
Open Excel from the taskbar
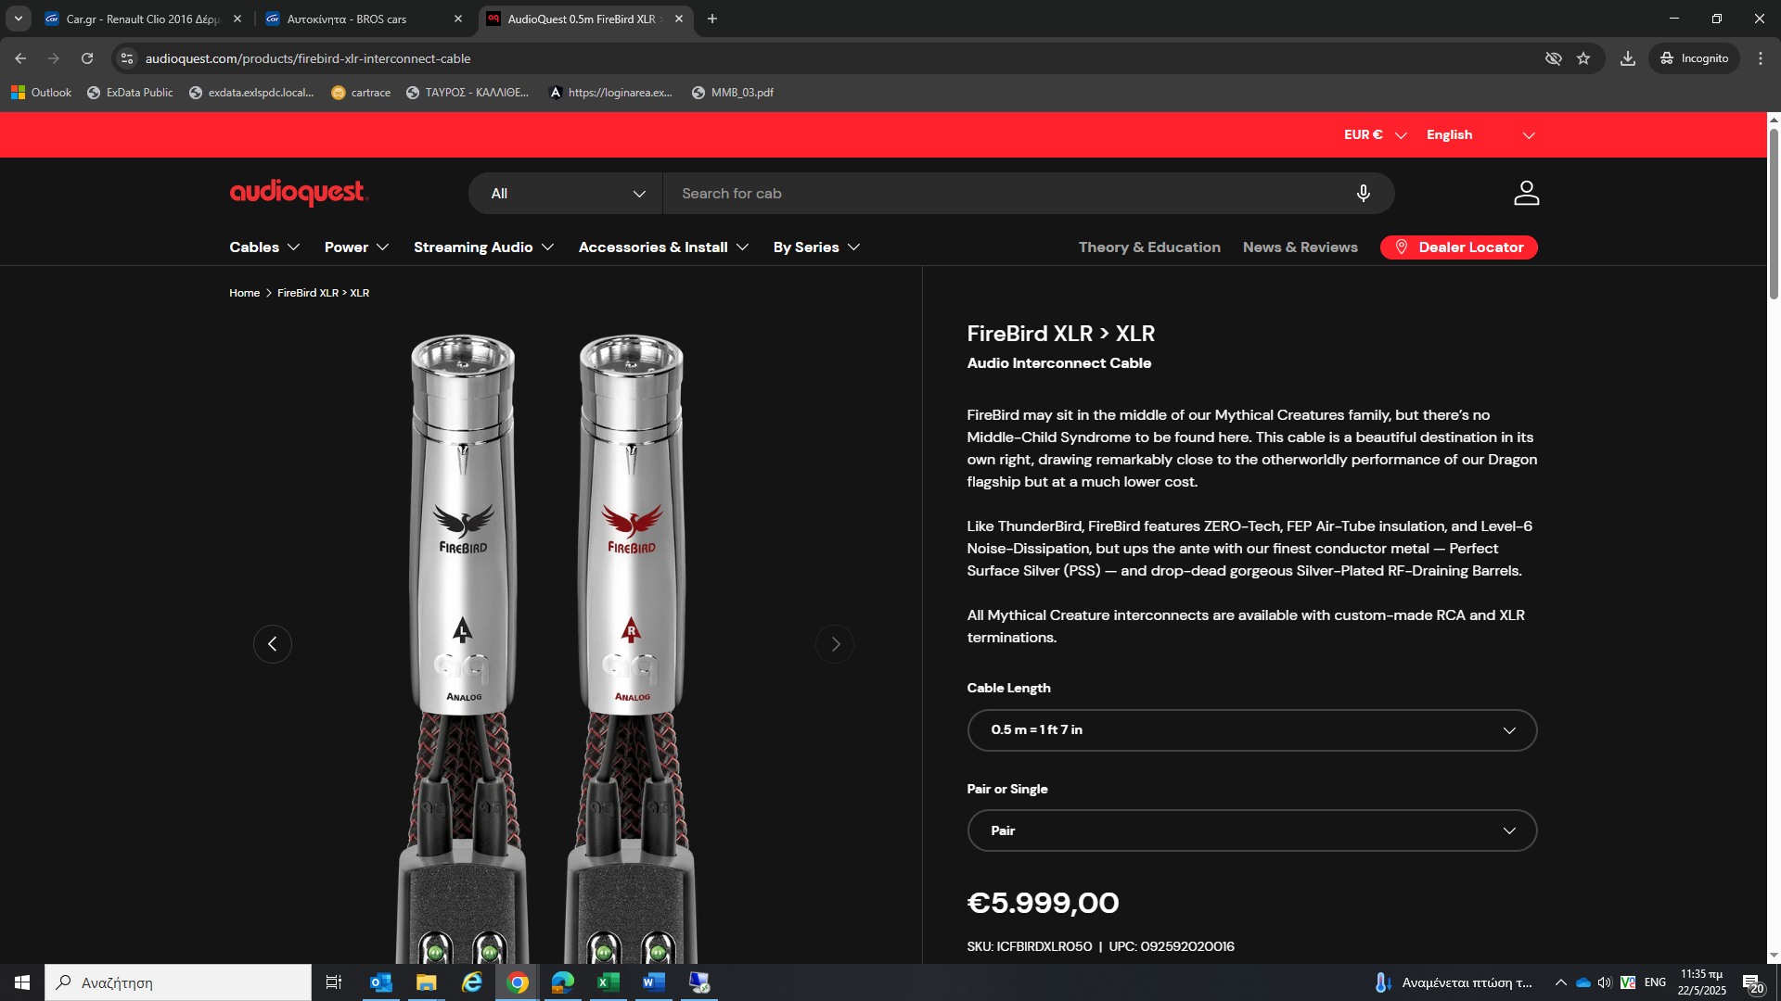(x=608, y=982)
